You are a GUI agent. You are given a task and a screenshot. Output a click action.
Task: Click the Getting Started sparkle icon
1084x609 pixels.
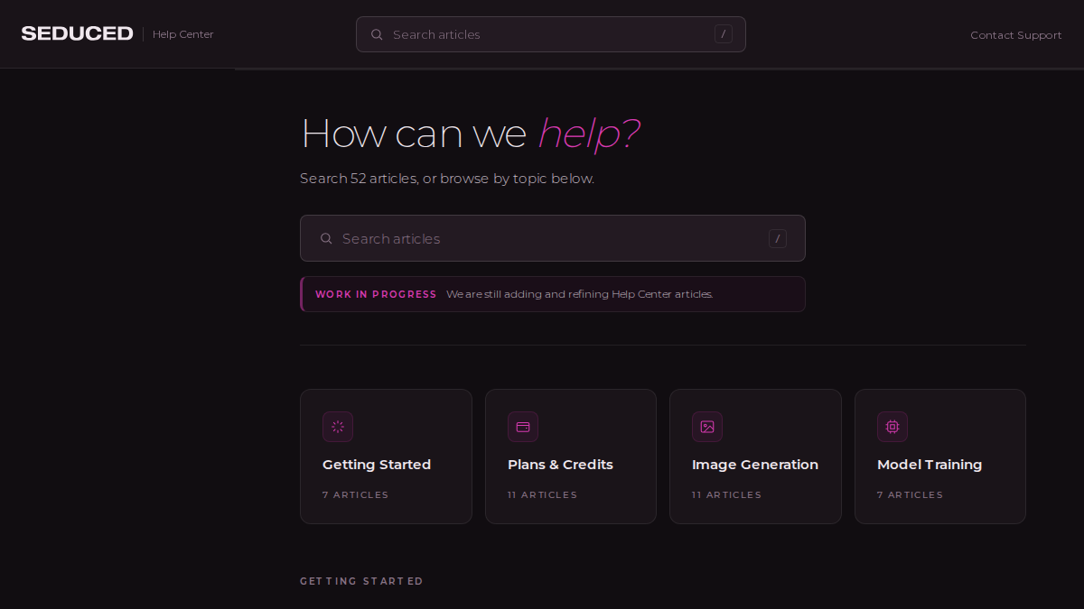pos(338,427)
